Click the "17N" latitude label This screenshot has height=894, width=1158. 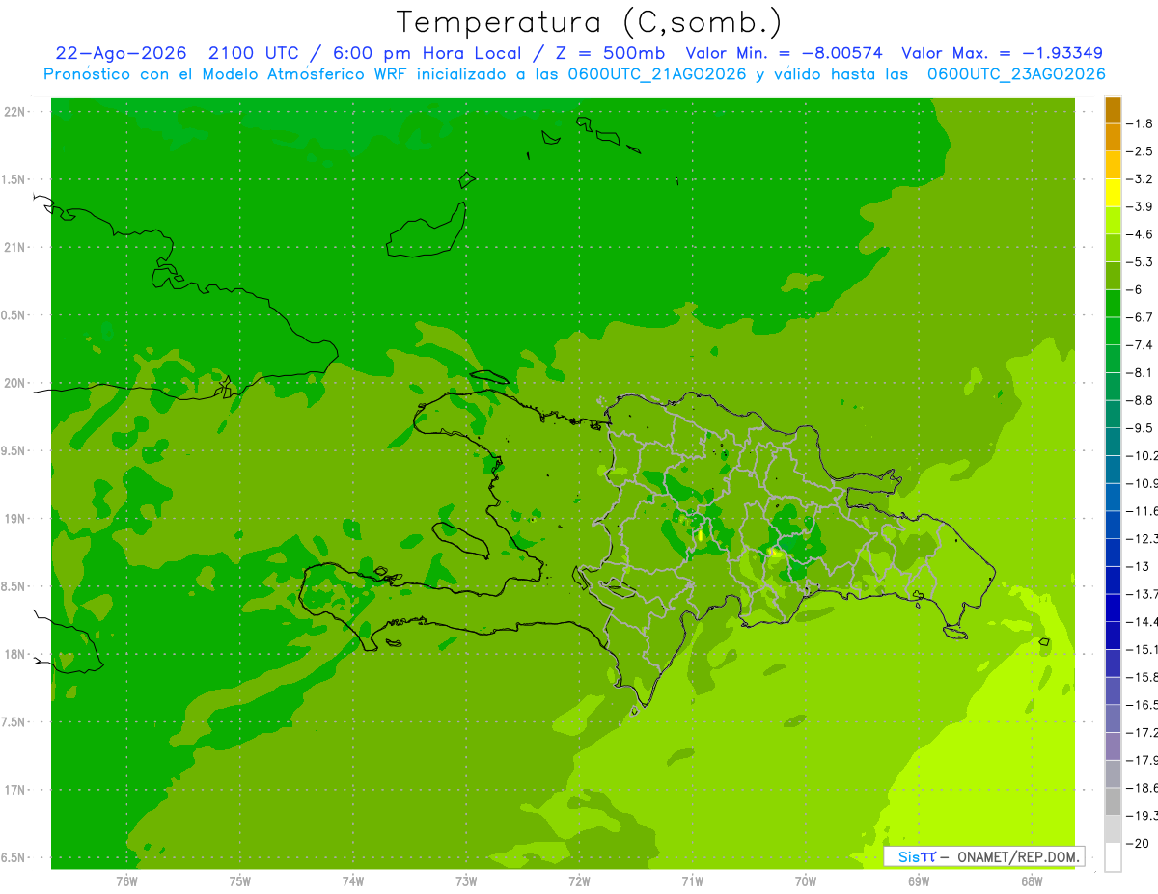coord(15,790)
